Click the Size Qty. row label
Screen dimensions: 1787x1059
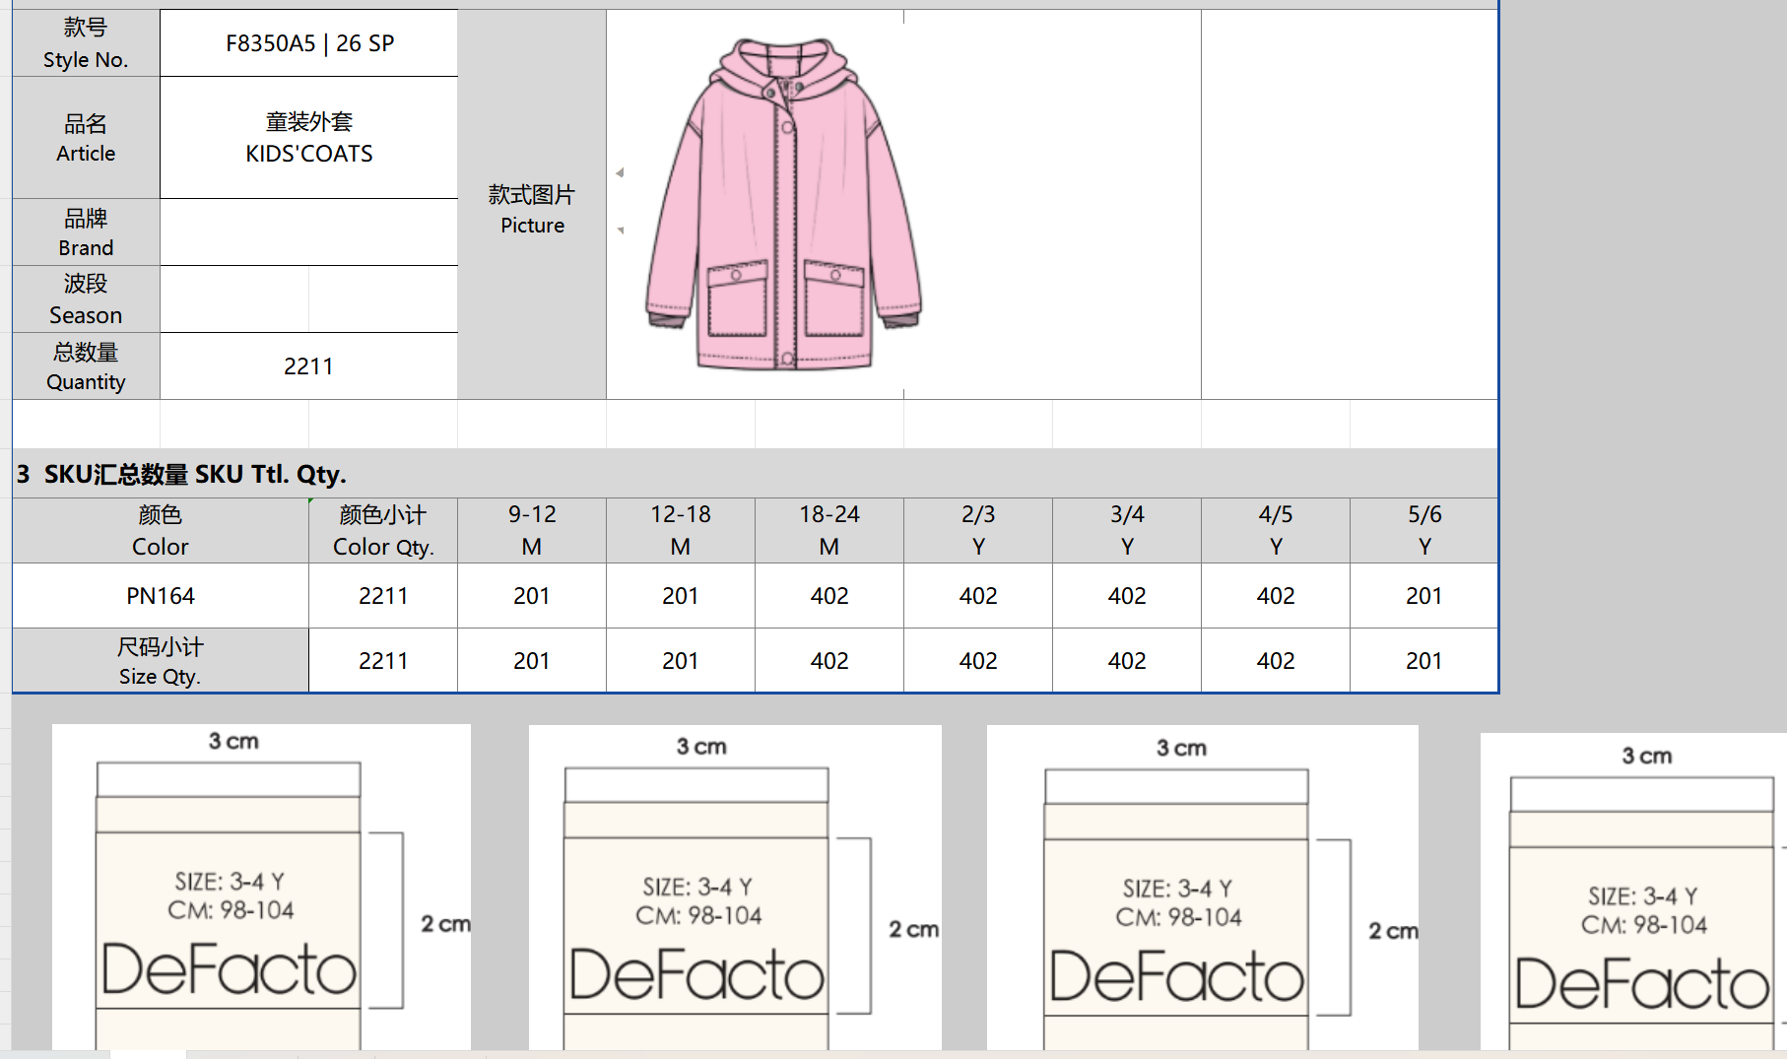[161, 661]
